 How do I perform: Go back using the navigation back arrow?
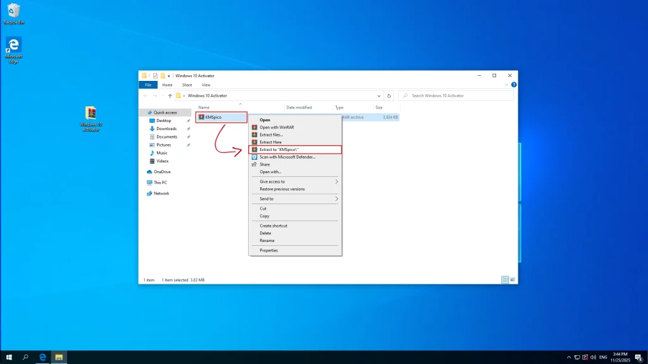146,95
